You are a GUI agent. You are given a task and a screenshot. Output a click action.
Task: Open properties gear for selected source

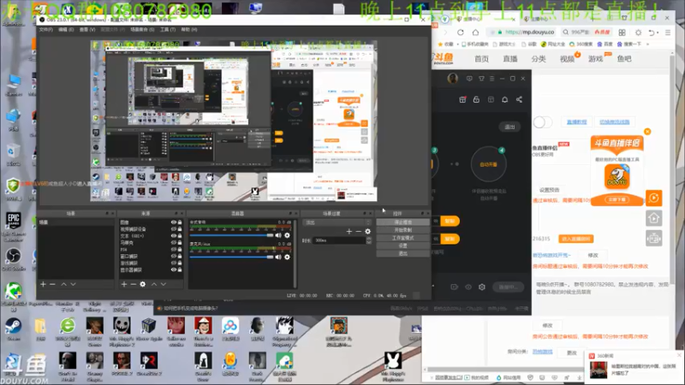[x=143, y=284]
